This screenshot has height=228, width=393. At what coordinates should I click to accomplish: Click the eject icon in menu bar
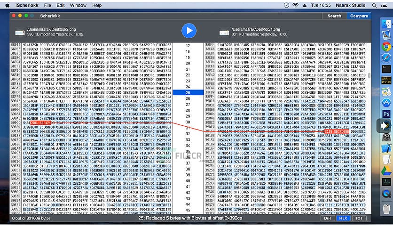305,5
